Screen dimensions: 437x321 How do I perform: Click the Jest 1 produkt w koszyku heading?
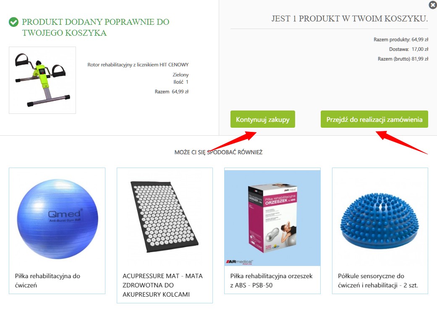click(x=350, y=18)
